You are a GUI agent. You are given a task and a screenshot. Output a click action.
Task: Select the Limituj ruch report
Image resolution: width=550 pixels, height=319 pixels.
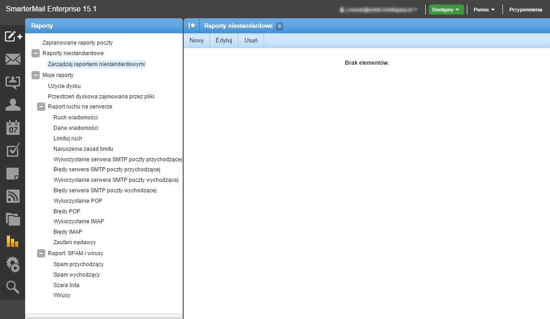click(x=68, y=139)
